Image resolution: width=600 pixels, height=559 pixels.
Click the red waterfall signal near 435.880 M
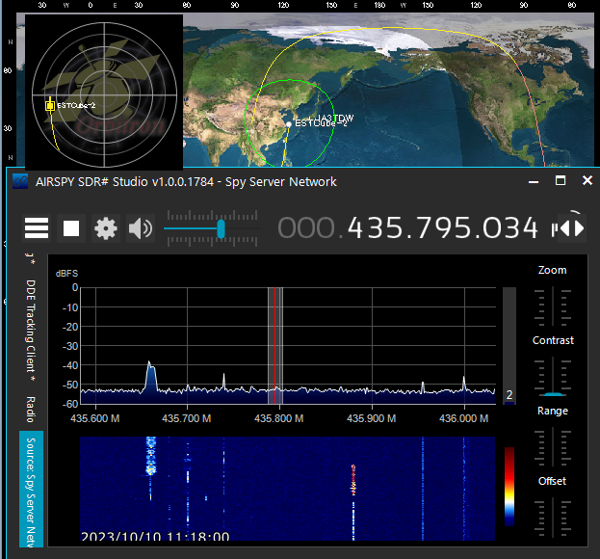point(353,479)
